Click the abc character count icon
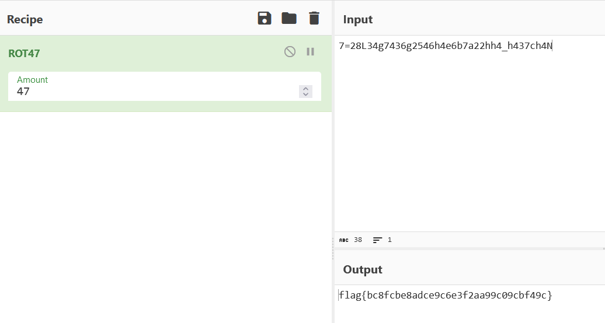Screen dimensions: 605x323 coord(343,240)
